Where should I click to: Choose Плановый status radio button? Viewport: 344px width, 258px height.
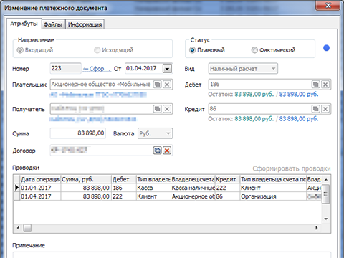click(192, 50)
